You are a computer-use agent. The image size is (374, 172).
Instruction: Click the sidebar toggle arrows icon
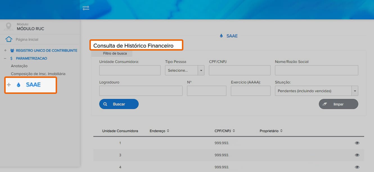pos(86,8)
